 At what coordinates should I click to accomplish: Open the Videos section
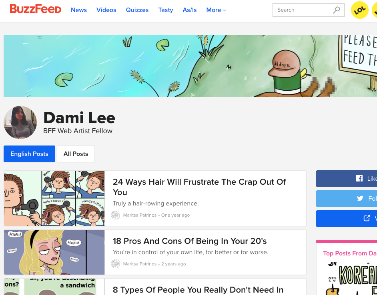point(106,10)
